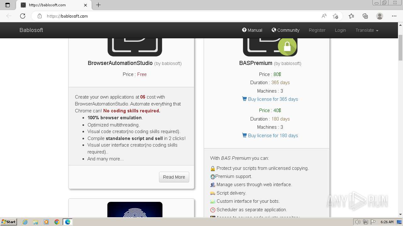Screen dimensions: 403x226
Task: Click 'Scheduler as separate application.' line
Action: (x=248, y=210)
